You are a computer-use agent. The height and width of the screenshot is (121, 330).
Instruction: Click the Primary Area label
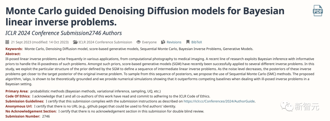(x=17, y=91)
